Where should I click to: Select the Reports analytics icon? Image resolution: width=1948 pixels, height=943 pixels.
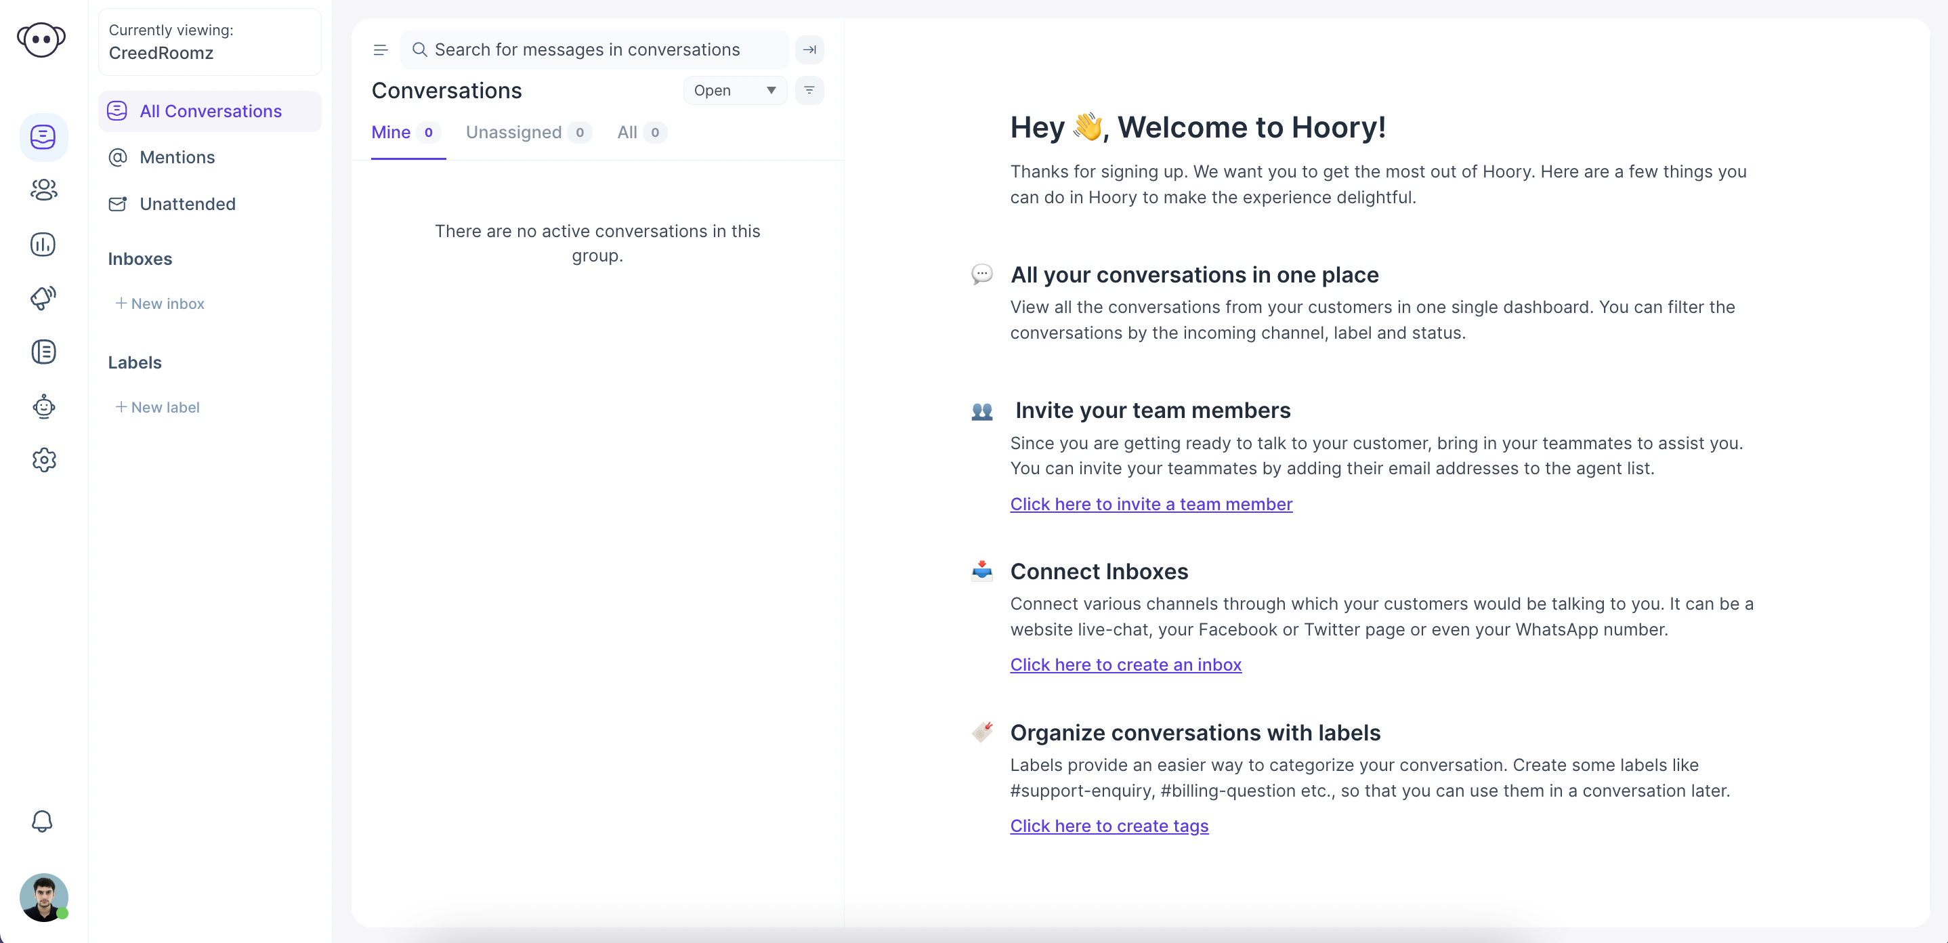click(43, 243)
